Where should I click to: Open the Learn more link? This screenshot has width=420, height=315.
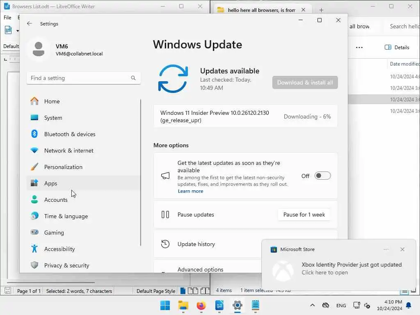[190, 191]
